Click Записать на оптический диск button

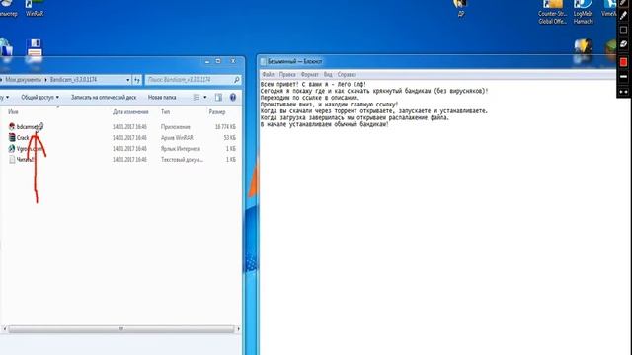(104, 97)
